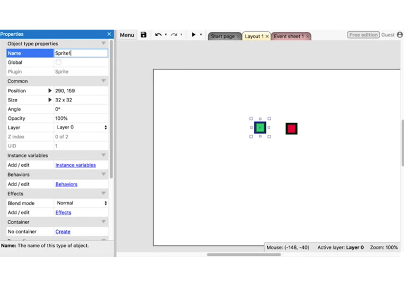Collapse the Common section
The image size is (404, 286).
[x=103, y=81]
